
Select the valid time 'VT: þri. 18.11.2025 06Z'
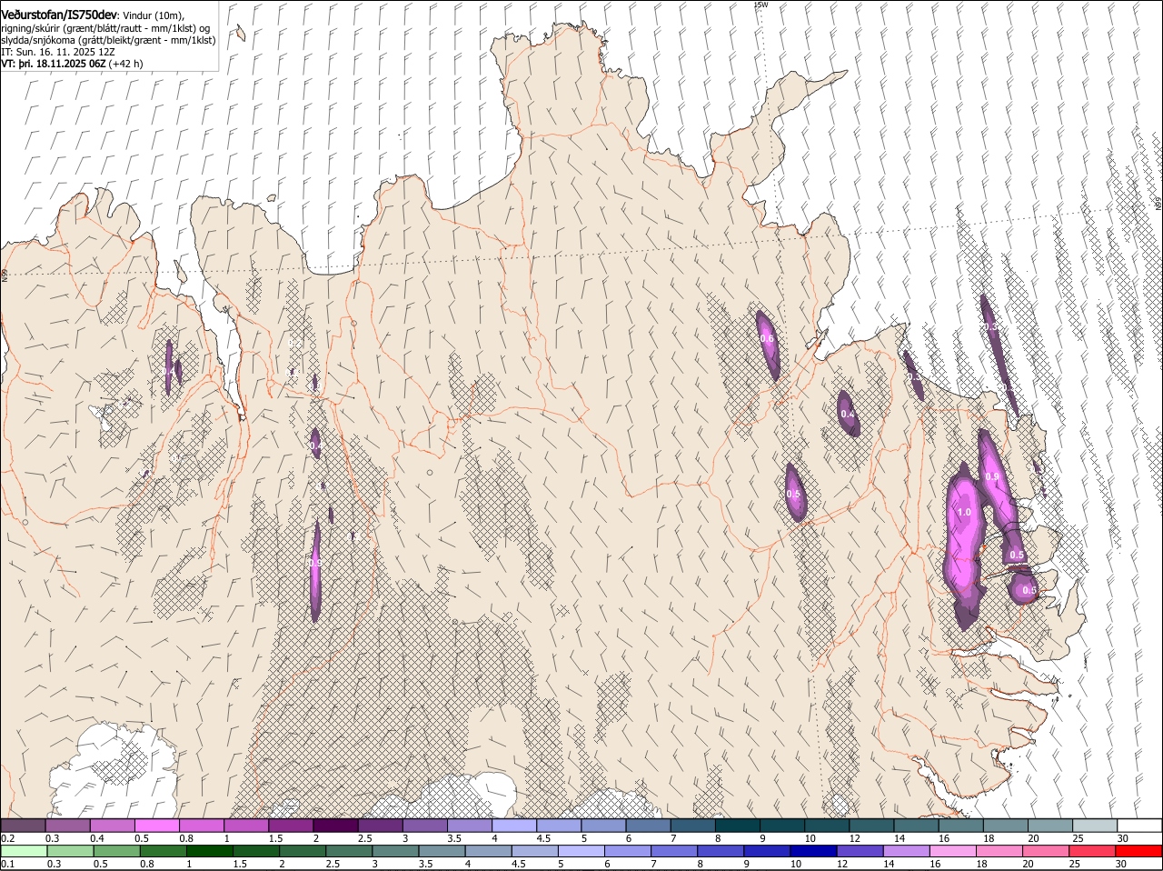[x=53, y=64]
